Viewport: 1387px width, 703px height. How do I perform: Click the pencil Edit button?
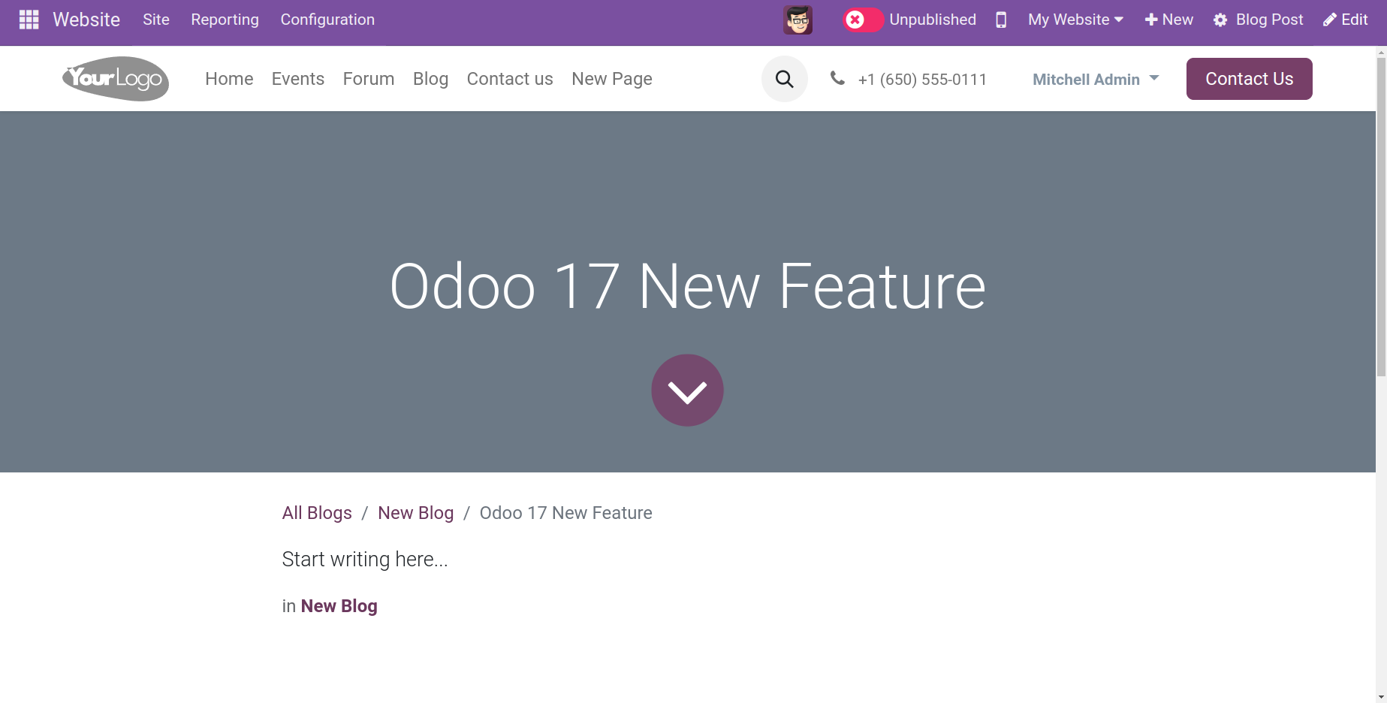pos(1346,20)
